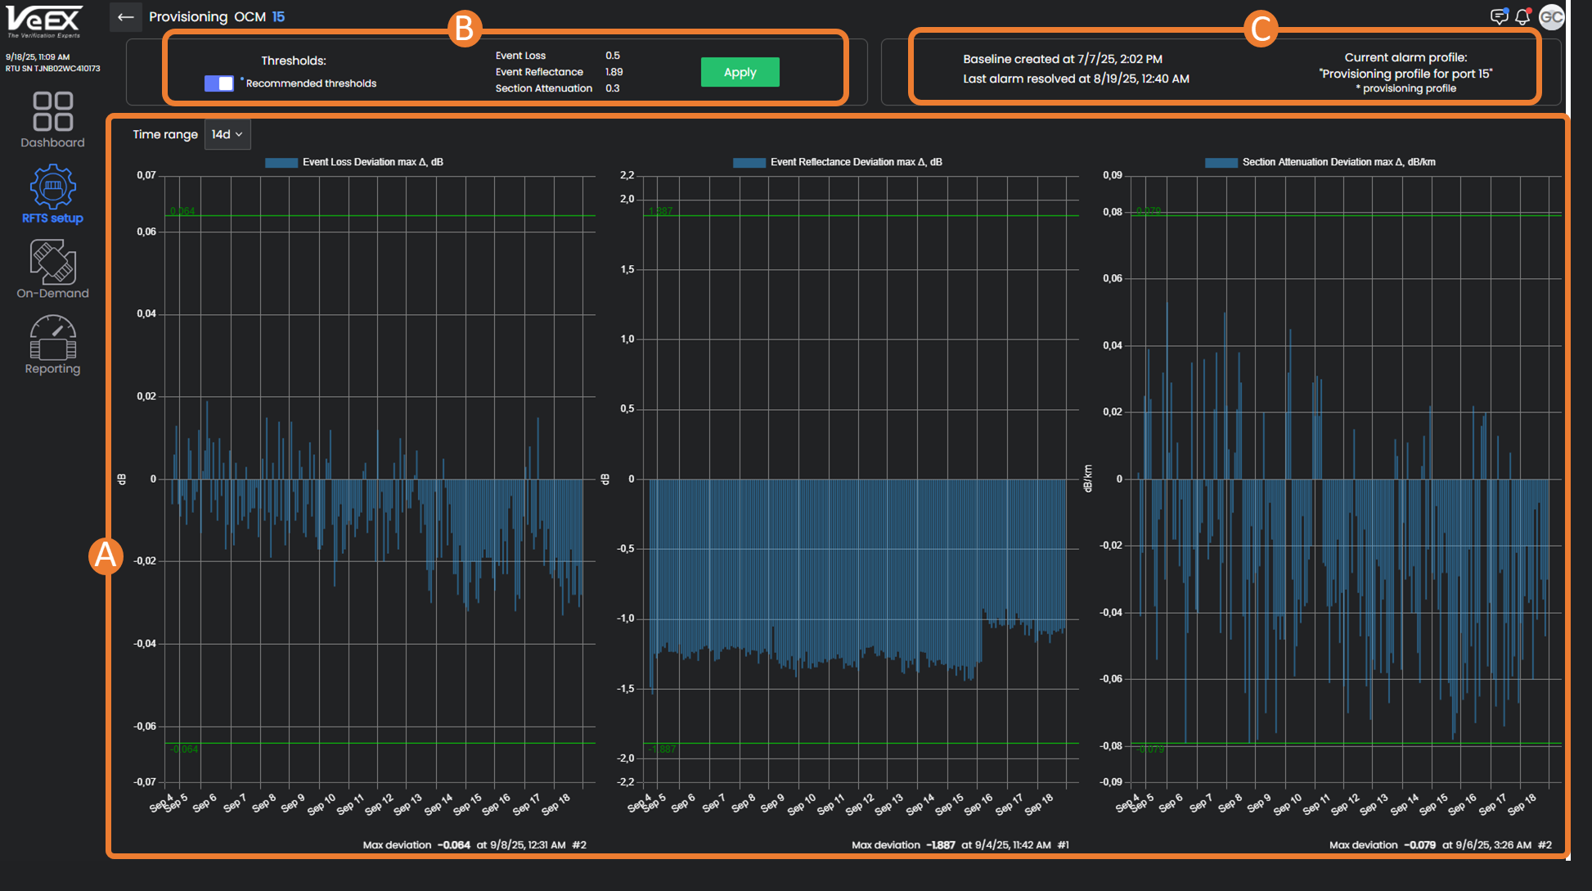Click the back arrow beside Provisioning
The image size is (1592, 891).
pyautogui.click(x=124, y=17)
